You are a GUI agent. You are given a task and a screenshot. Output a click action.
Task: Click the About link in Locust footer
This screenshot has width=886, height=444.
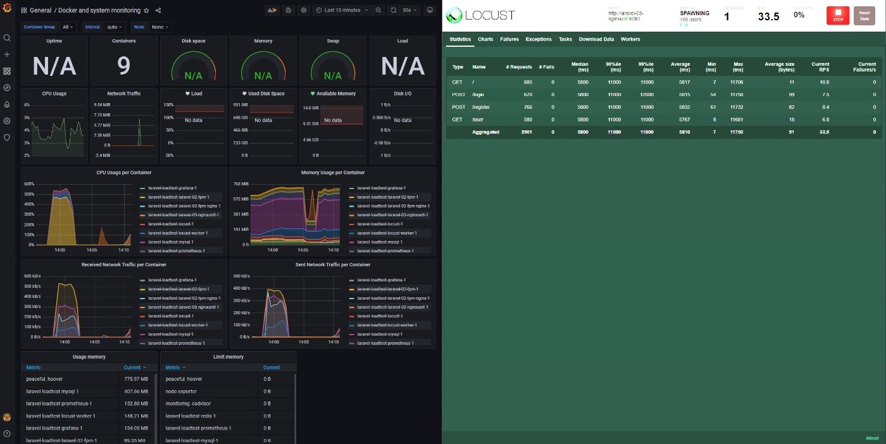click(872, 438)
